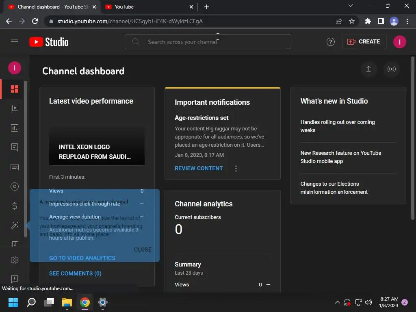Screen dimensions: 416x312
Task: Click the address bar URL
Action: tap(130, 21)
